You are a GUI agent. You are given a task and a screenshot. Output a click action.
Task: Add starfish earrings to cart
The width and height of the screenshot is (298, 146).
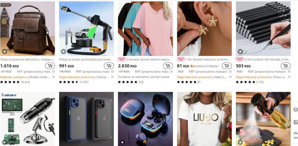[227, 66]
